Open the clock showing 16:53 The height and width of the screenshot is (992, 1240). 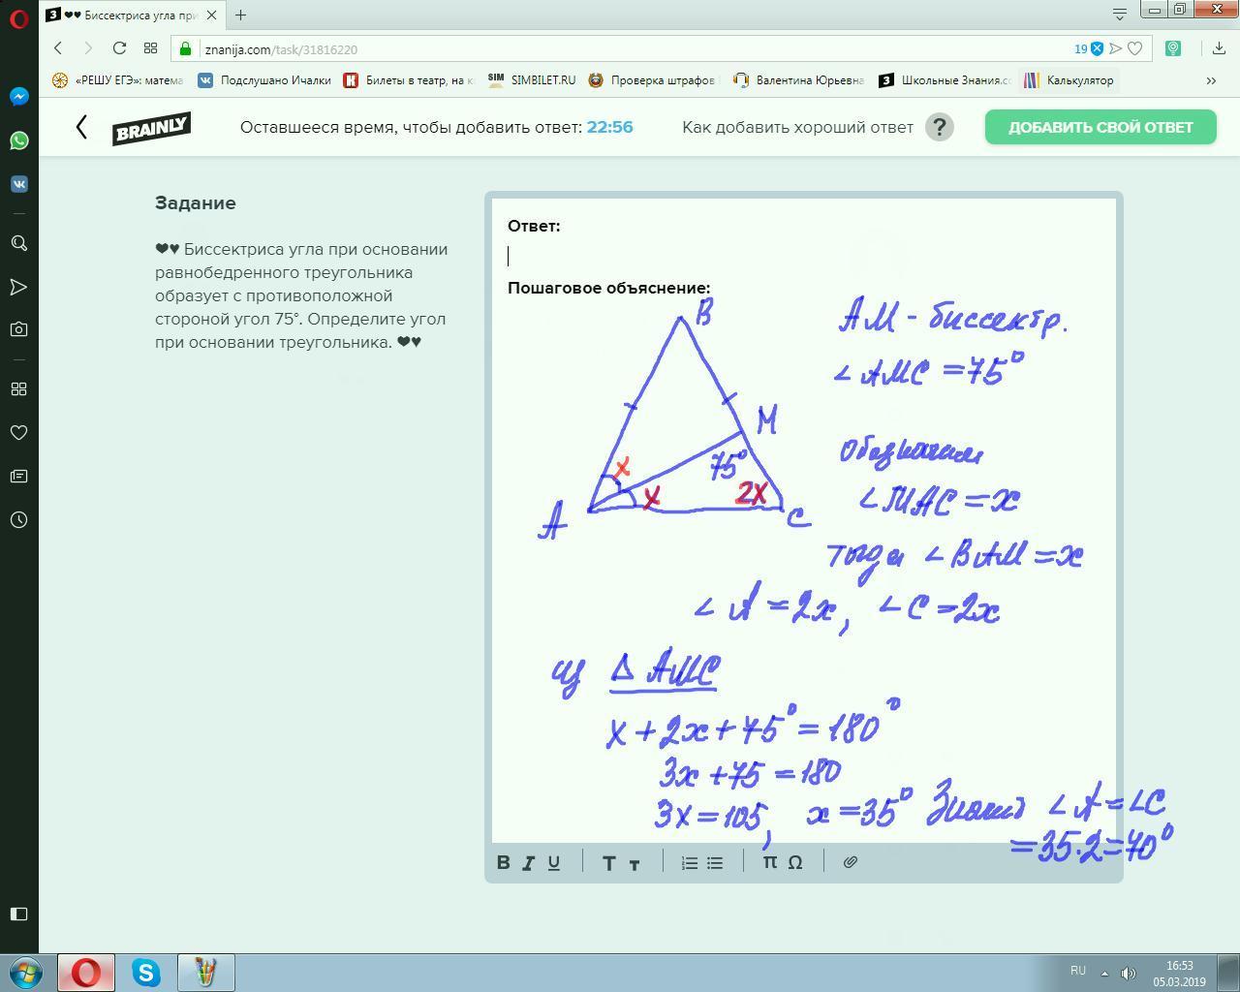[x=1179, y=974]
